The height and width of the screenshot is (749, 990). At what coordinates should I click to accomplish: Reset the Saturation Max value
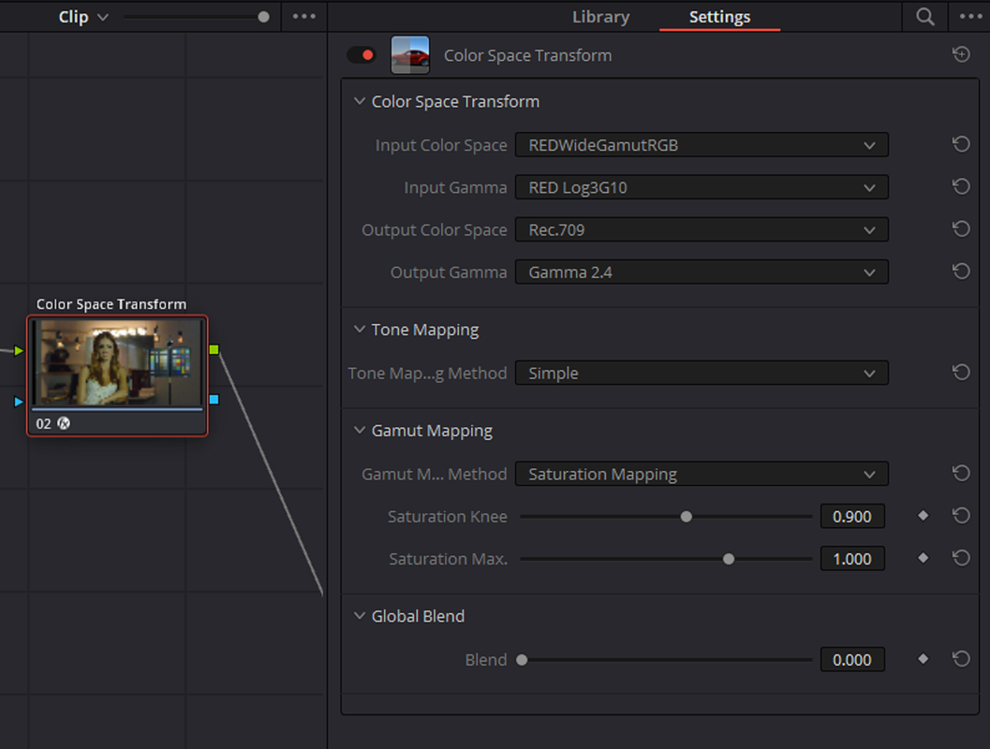point(961,558)
